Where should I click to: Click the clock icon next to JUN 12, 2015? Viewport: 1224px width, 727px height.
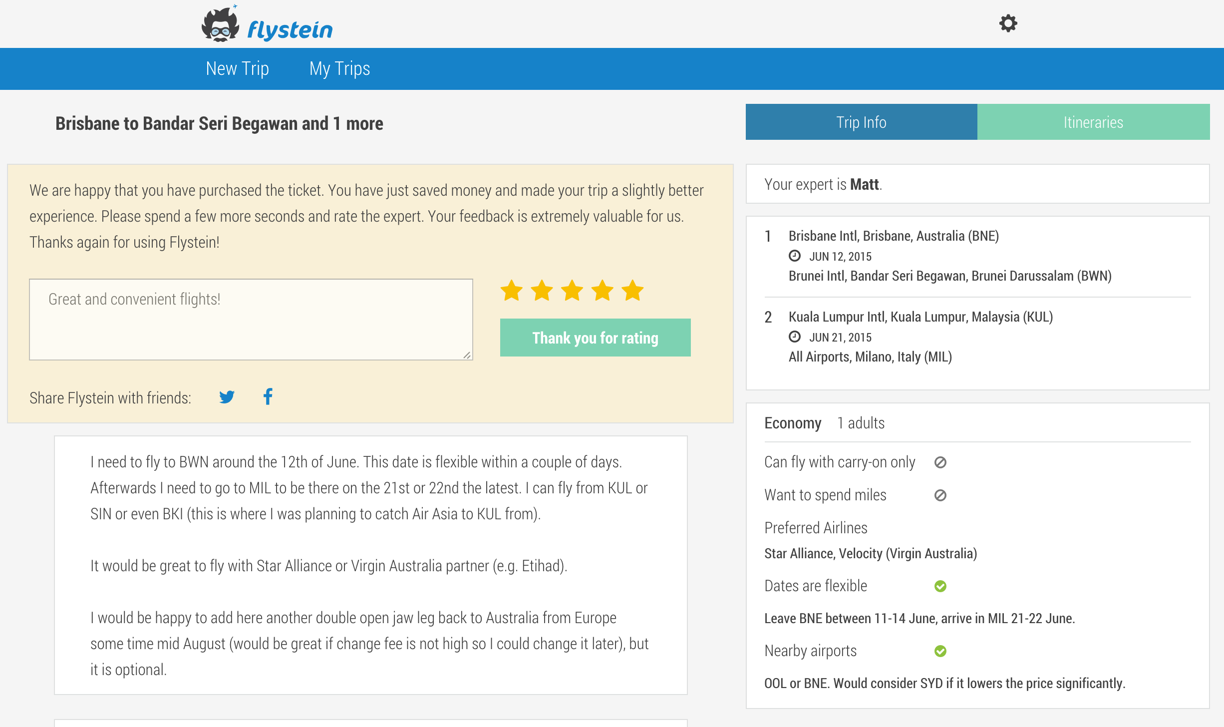794,256
